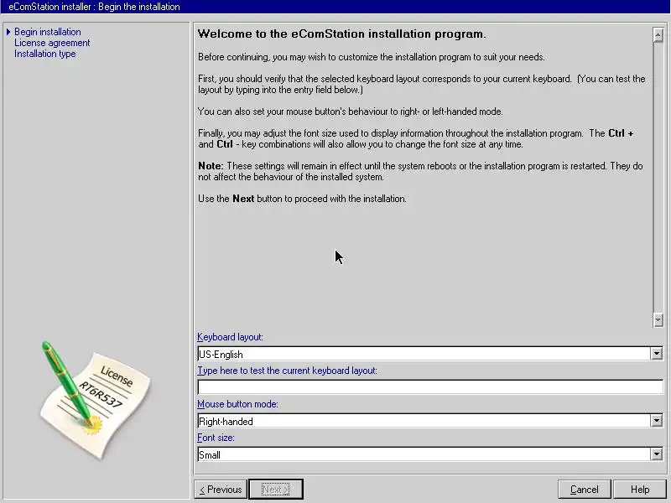Select Begin installation step in sidebar
This screenshot has width=671, height=503.
(48, 32)
